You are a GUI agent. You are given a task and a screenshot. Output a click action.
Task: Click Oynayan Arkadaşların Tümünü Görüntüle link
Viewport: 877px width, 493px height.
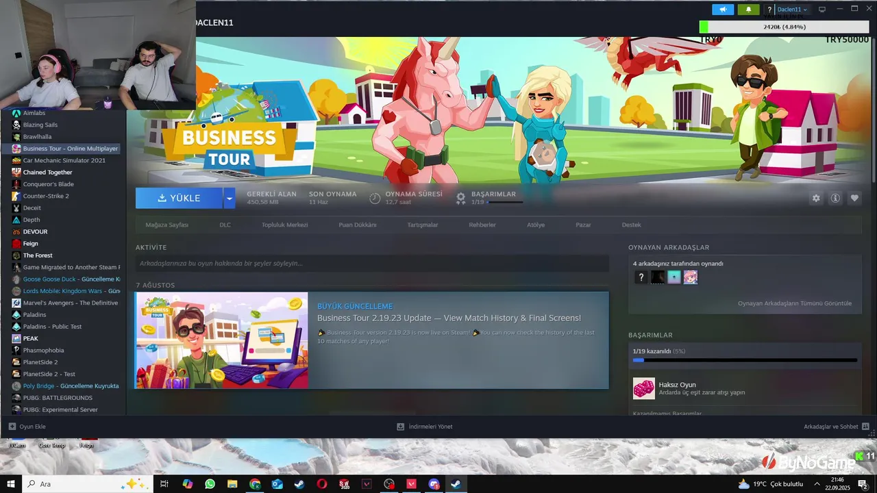point(795,303)
